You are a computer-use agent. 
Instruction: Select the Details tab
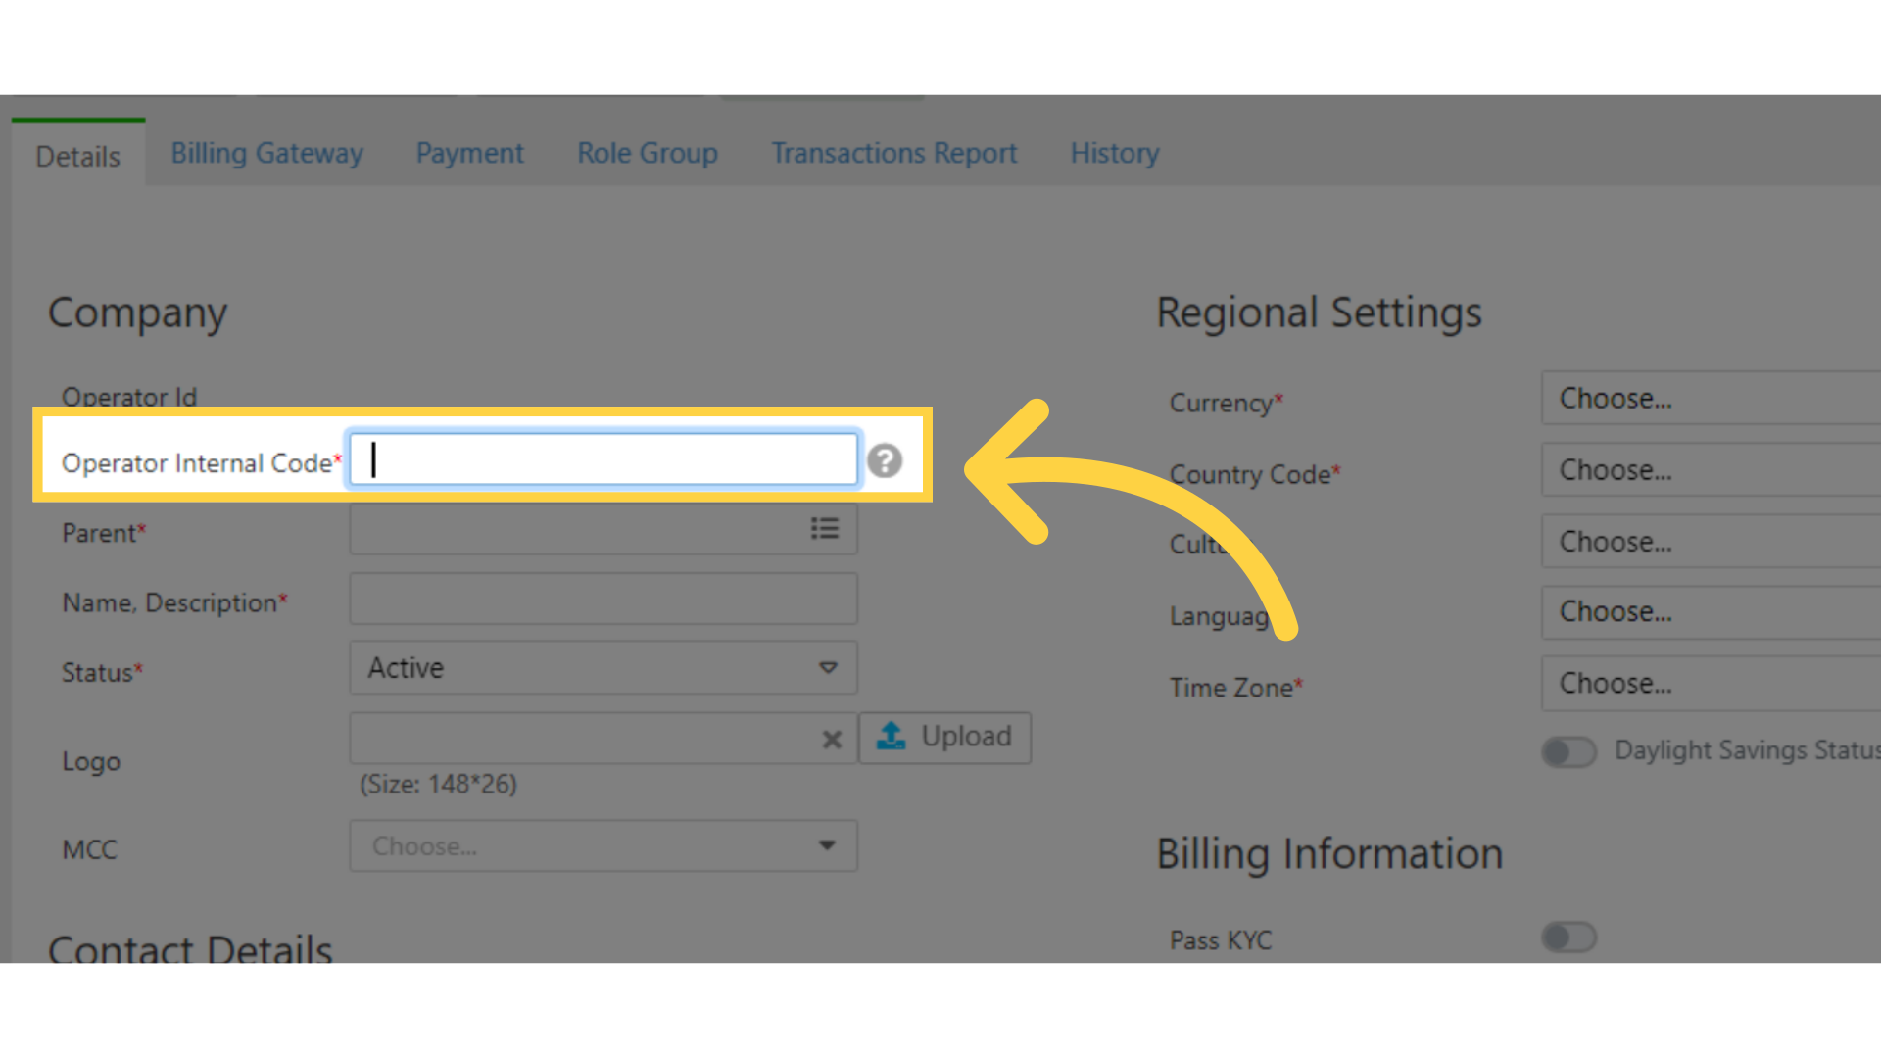pyautogui.click(x=78, y=157)
